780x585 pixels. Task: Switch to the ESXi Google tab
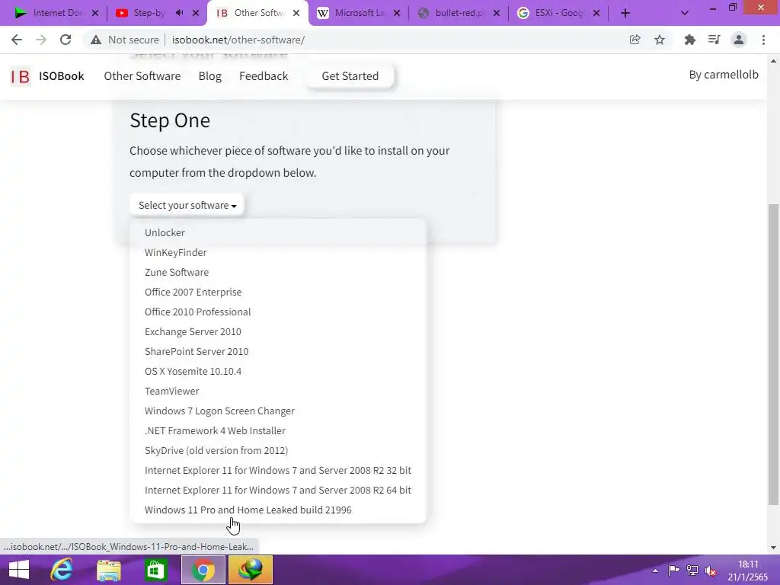coord(558,13)
